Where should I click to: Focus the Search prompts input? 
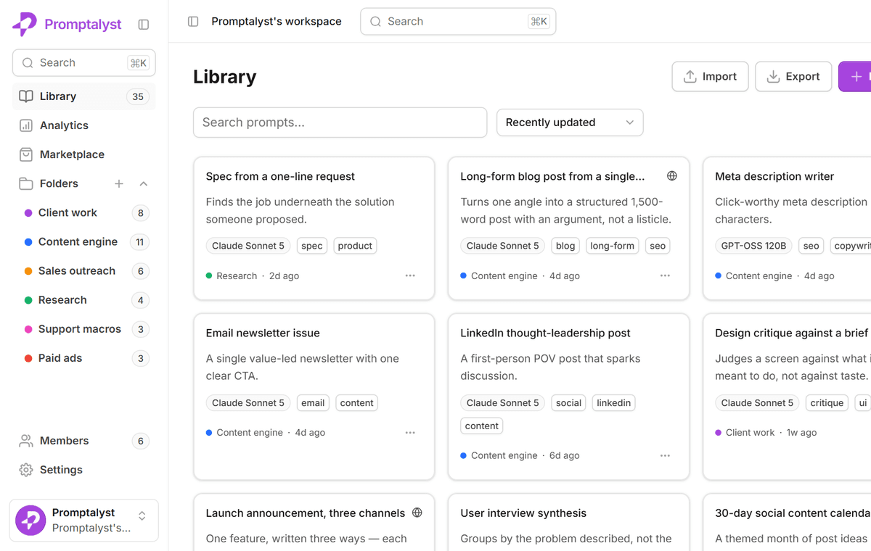(340, 123)
